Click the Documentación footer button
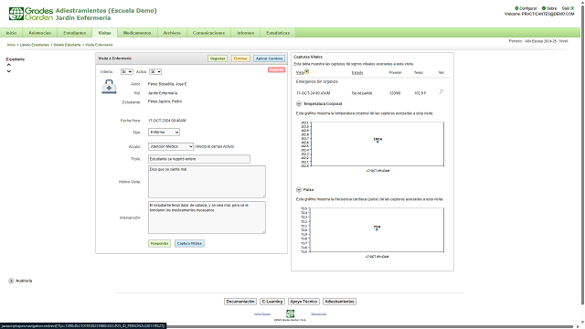Viewport: 585px width, 329px height. (x=240, y=302)
